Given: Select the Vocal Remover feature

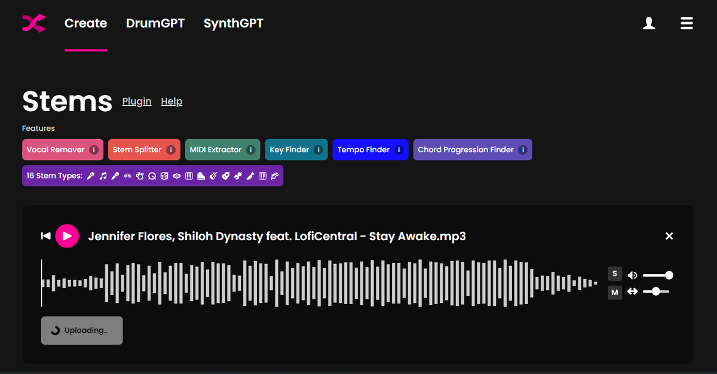Looking at the screenshot, I should [x=63, y=150].
